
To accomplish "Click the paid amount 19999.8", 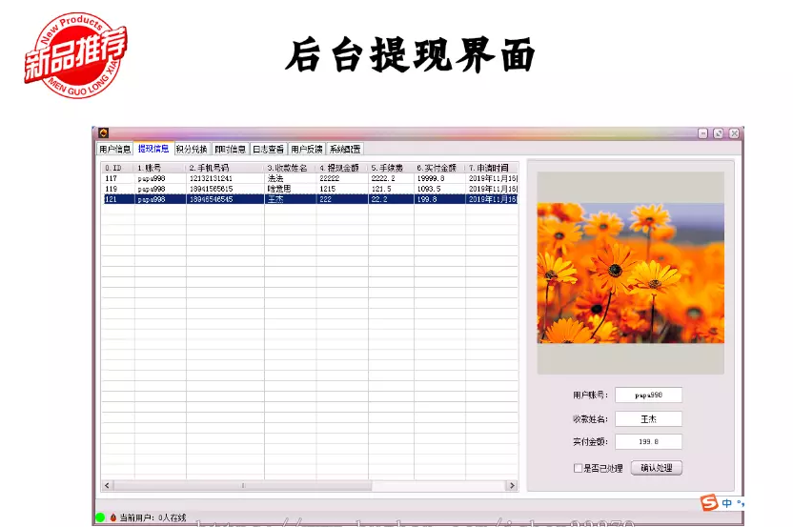I will click(x=431, y=178).
